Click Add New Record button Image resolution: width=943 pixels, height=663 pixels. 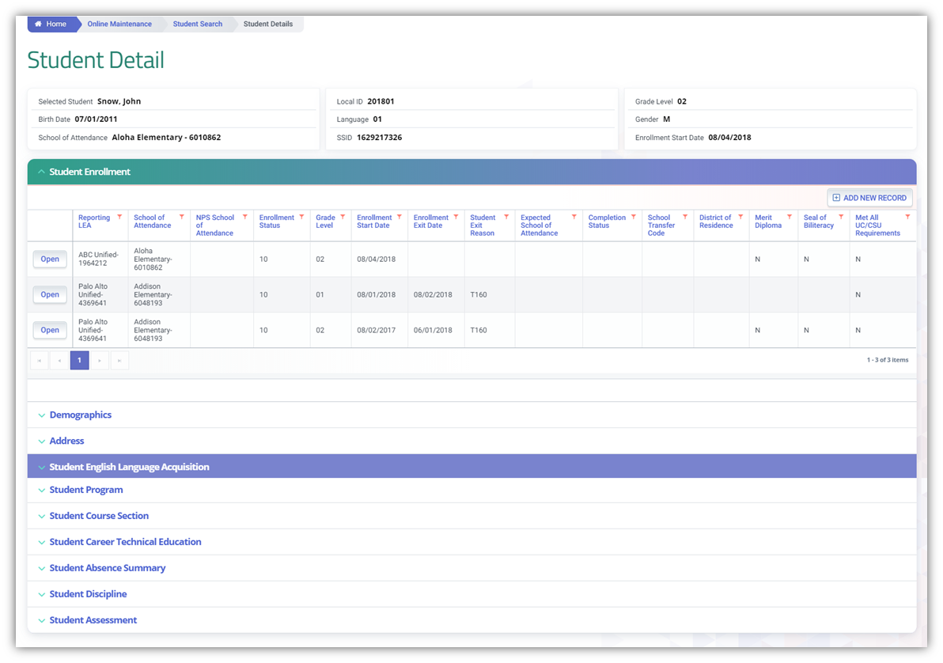point(869,198)
